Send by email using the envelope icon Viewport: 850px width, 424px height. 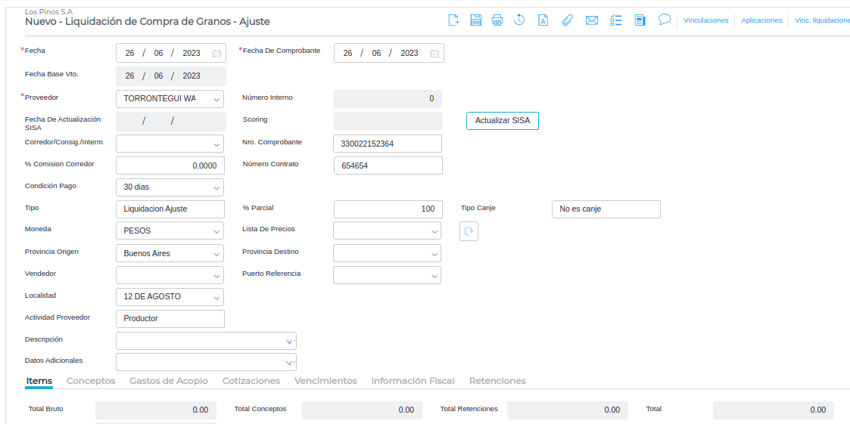[592, 20]
